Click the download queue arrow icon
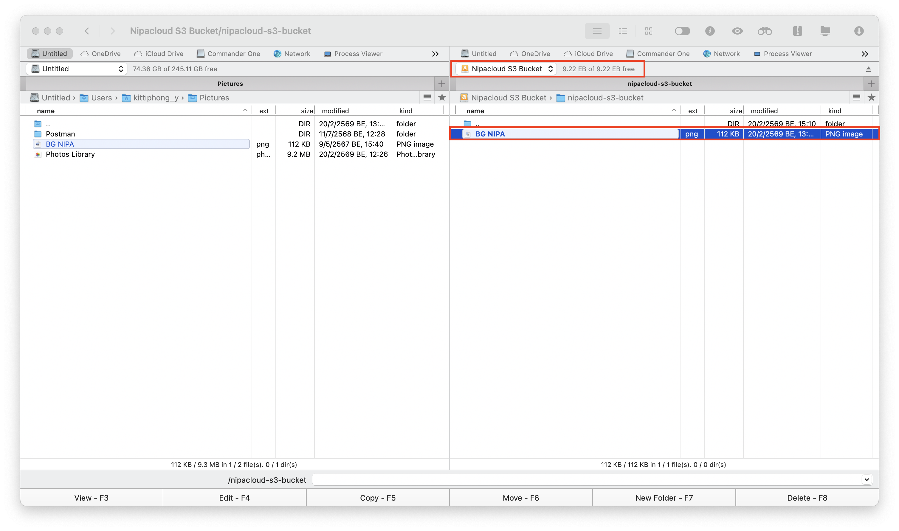This screenshot has width=899, height=531. 858,31
